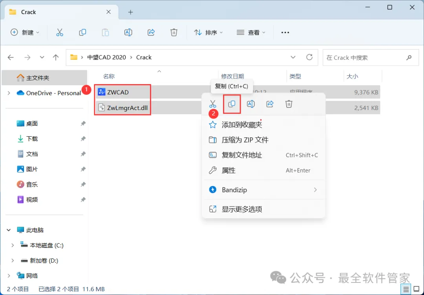Screen dimensions: 424x295
Task: Expand 新加卷 (D:) node
Action: (x=13, y=260)
